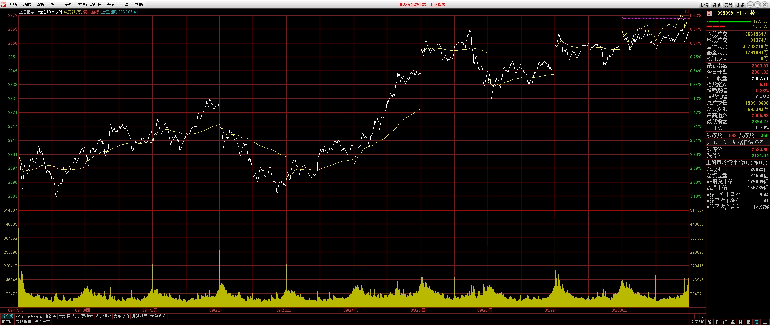Select the 多空指标 tab
Viewport: 770px width, 326px height.
pyautogui.click(x=34, y=316)
